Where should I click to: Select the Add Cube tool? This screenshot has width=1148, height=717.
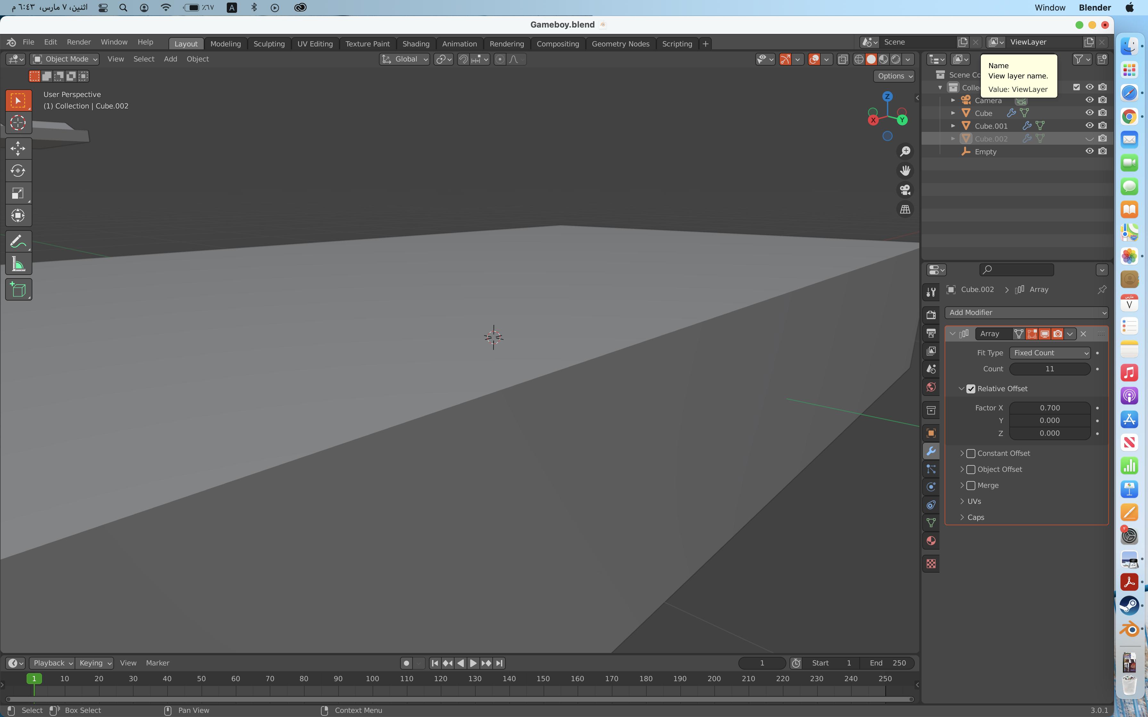pos(18,289)
